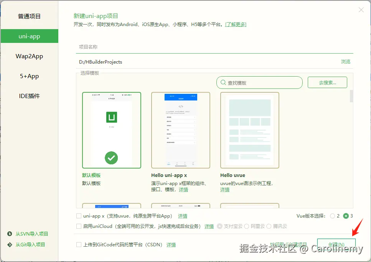Image resolution: width=371 pixels, height=262 pixels.
Task: Open 详情 link under Hello uni-app x
Action: pos(183,190)
